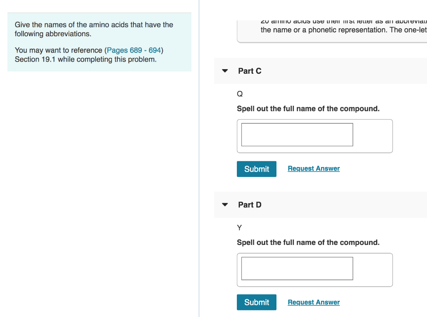427x317 pixels.
Task: Click inside the Part C answer box
Action: [x=296, y=134]
